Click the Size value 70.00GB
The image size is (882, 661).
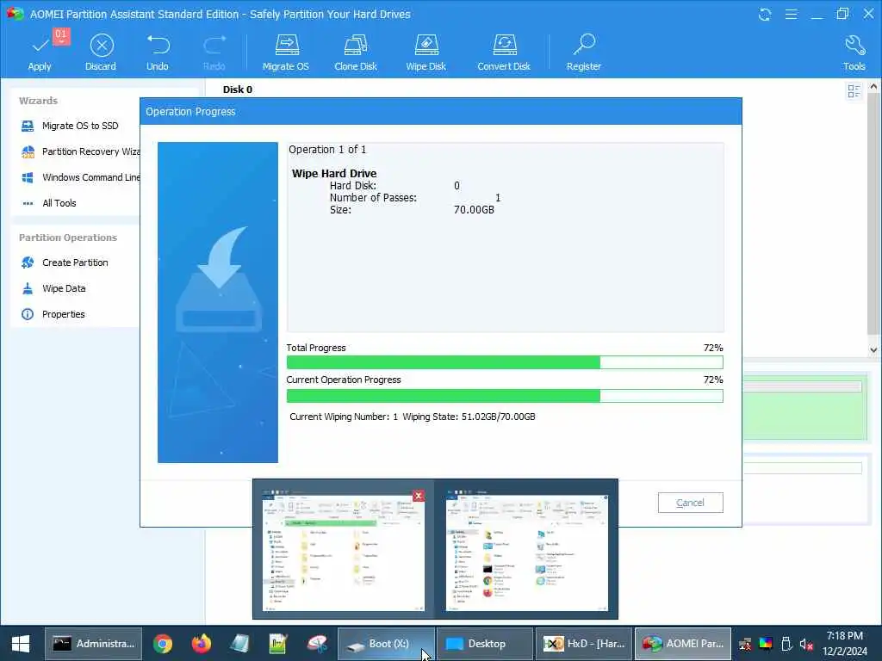coord(474,210)
